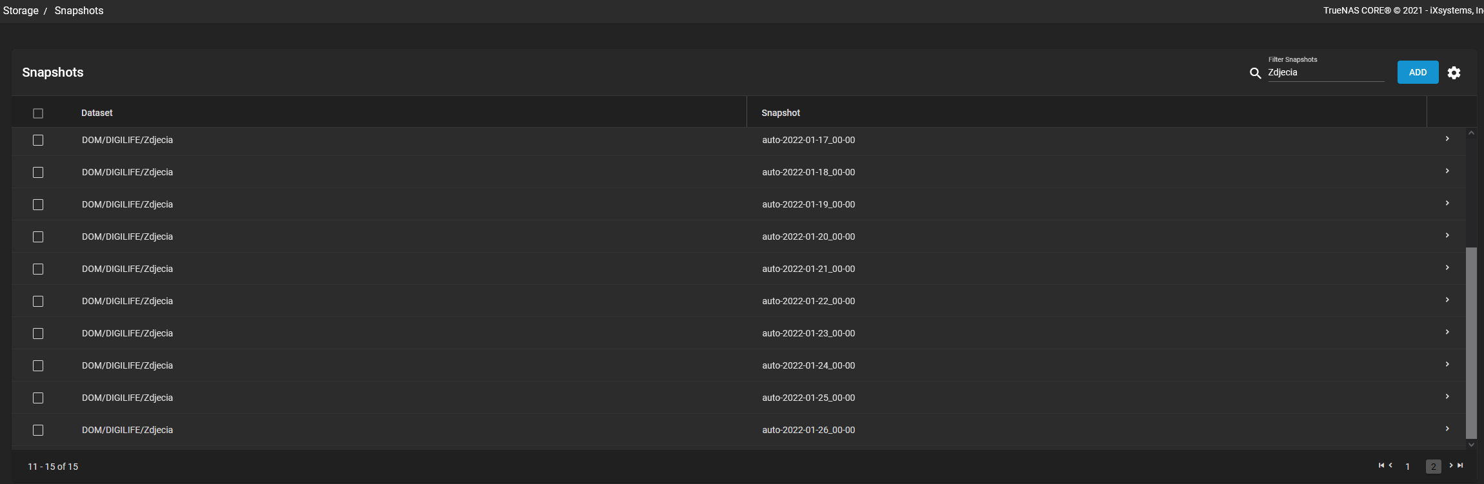Select checkbox for auto-2022-01-22_00-00 snapshot
Image resolution: width=1484 pixels, height=484 pixels.
click(x=38, y=302)
